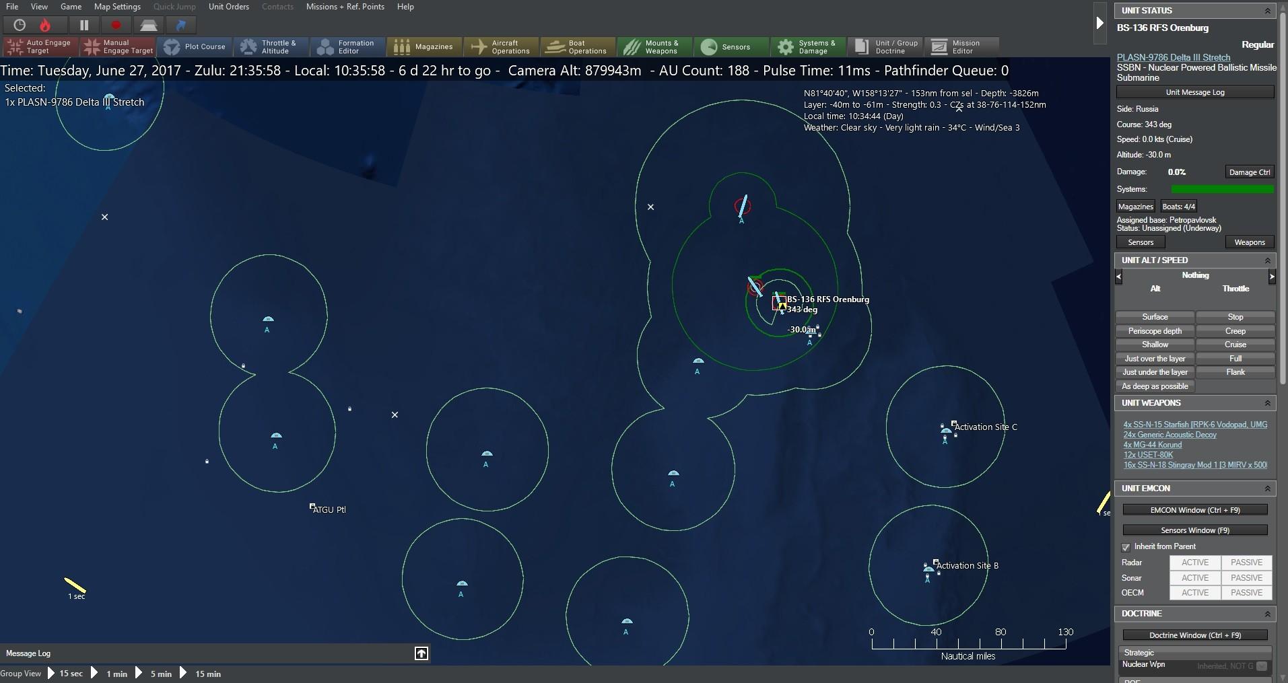
Task: Enable the Inherit from Parent checkbox
Action: coord(1124,547)
